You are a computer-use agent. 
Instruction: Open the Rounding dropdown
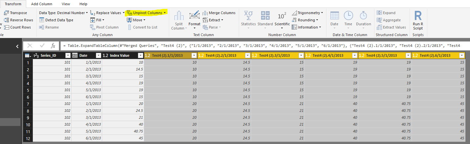point(305,20)
